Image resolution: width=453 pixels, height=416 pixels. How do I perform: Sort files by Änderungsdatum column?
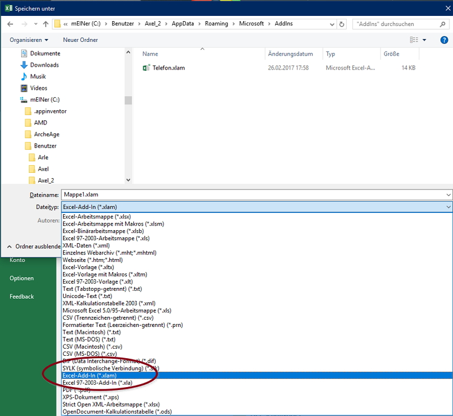tap(290, 54)
